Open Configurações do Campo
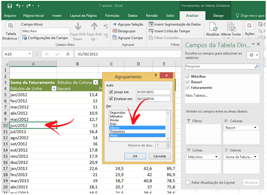Image resolution: width=267 pixels, height=195 pixels. pyautogui.click(x=45, y=38)
